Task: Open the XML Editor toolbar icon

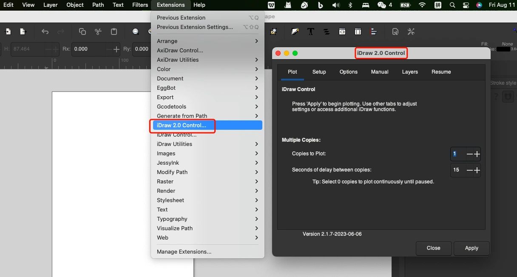Action: coord(342,31)
